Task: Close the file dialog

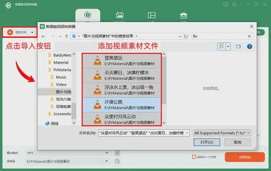Action: [251, 26]
